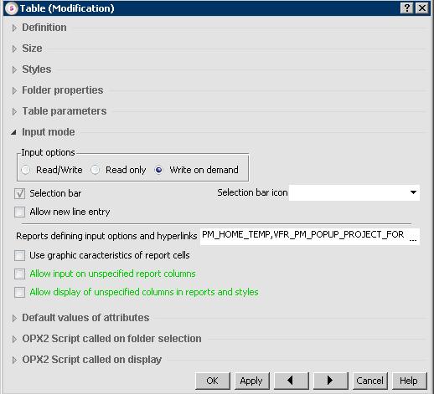The width and height of the screenshot is (434, 394).
Task: Open the Selection bar icon dropdown
Action: pos(413,192)
